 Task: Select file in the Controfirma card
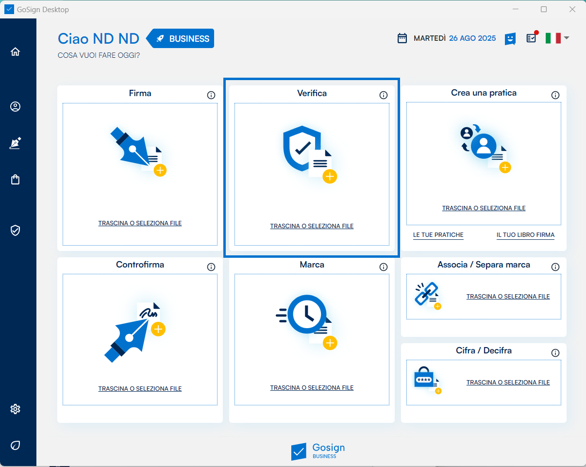pos(140,389)
